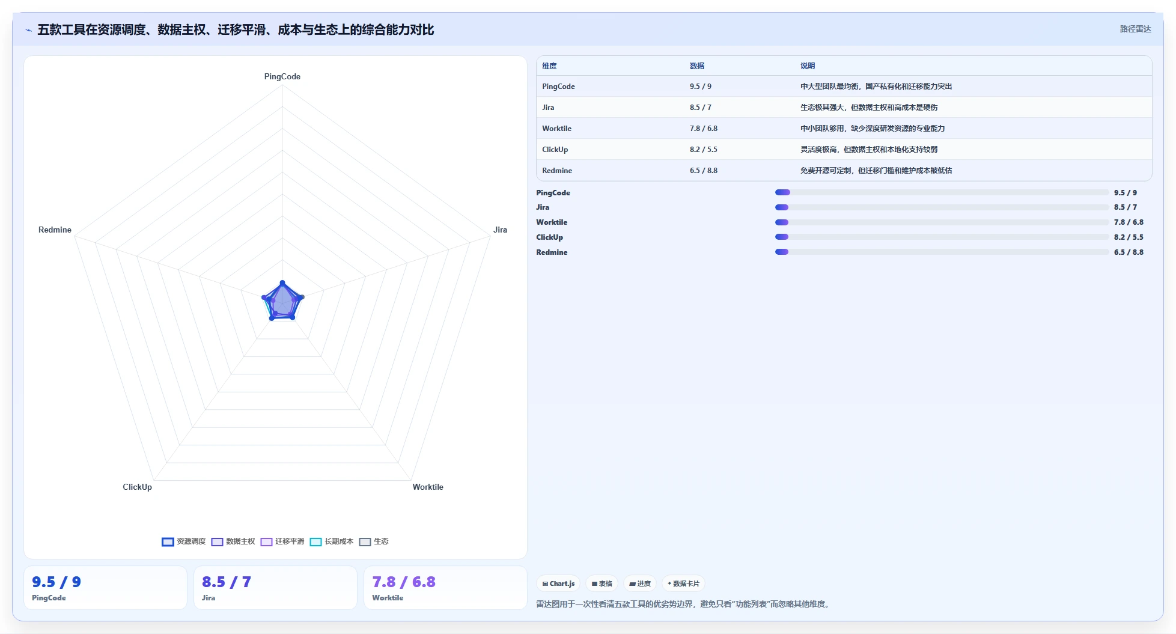Click the Worktile progress bar
Viewport: 1176px width, 634px height.
point(942,222)
